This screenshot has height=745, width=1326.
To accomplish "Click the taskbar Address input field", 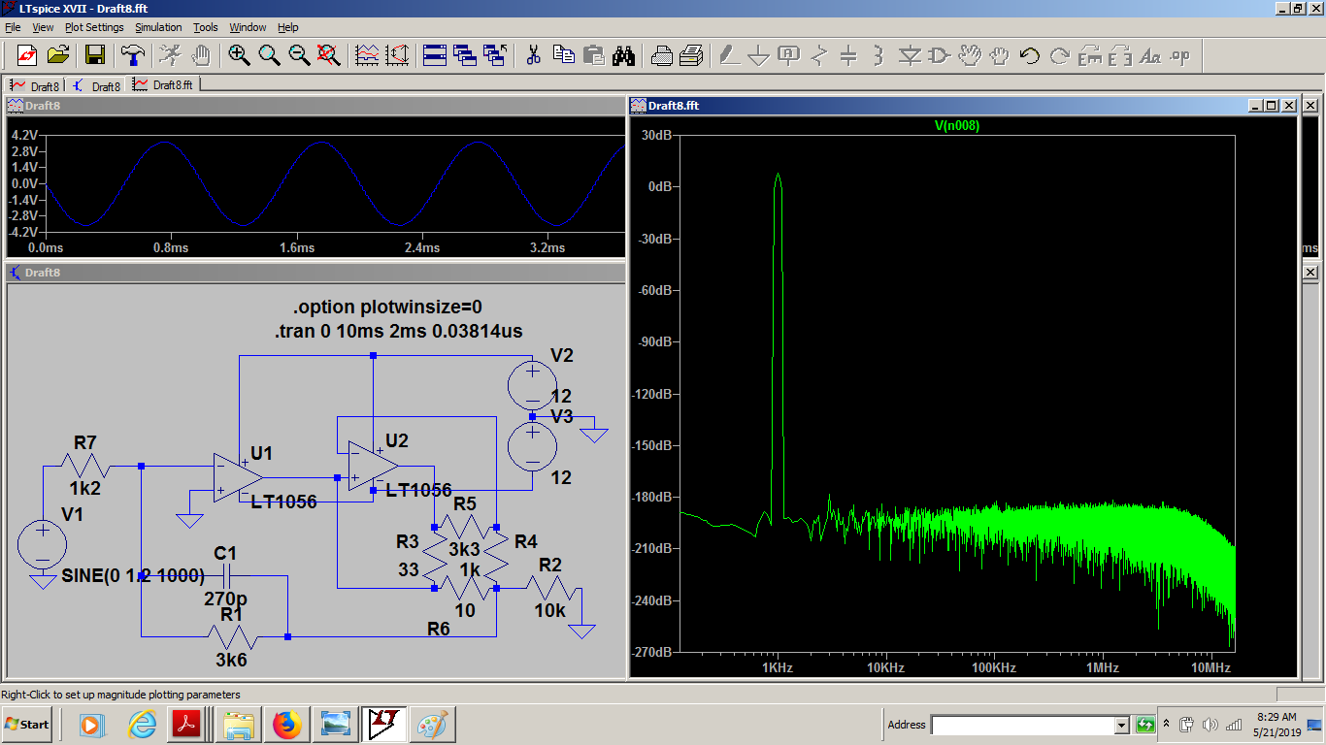I will tap(1022, 725).
